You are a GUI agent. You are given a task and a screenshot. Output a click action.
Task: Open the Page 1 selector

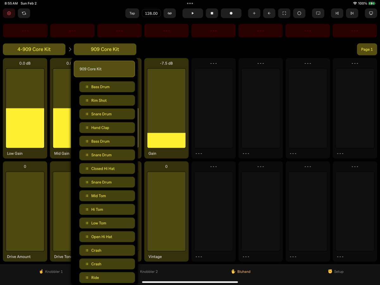pos(367,49)
